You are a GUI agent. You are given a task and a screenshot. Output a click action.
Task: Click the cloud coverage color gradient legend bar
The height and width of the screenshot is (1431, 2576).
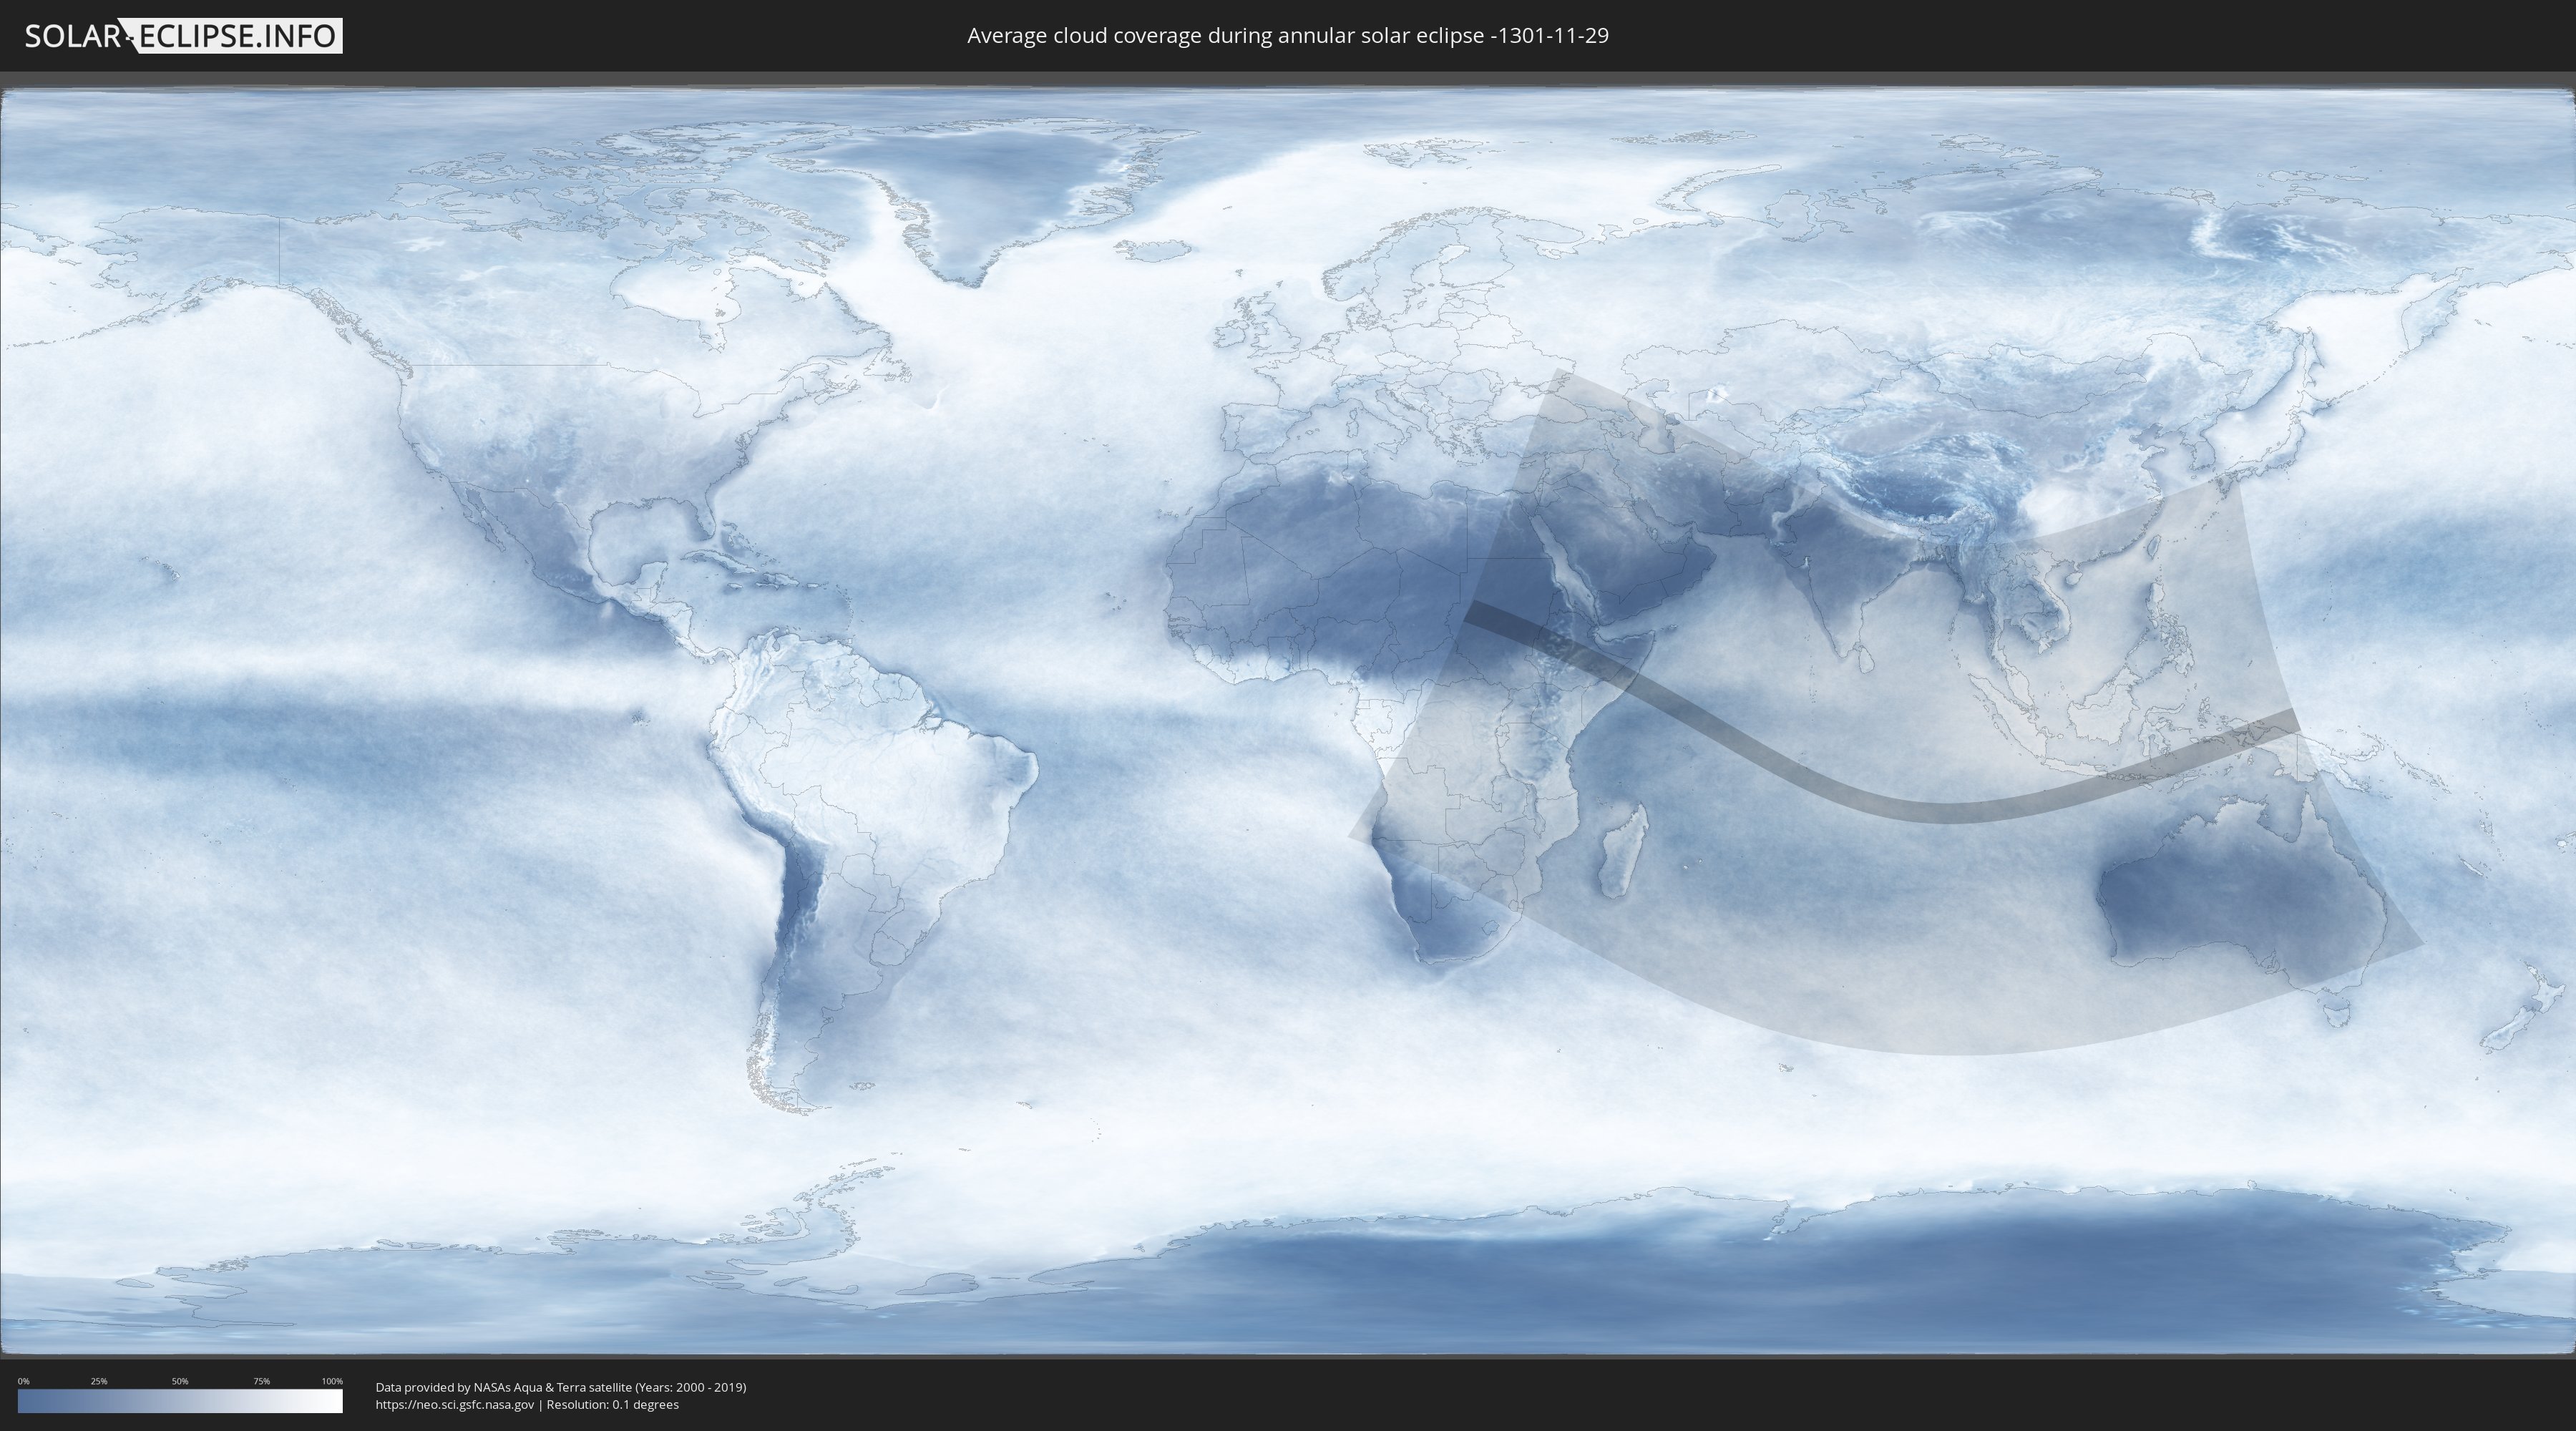coord(180,1401)
